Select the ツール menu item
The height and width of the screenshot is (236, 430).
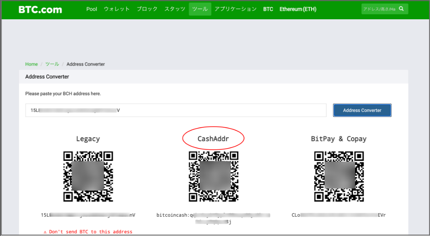(x=200, y=9)
